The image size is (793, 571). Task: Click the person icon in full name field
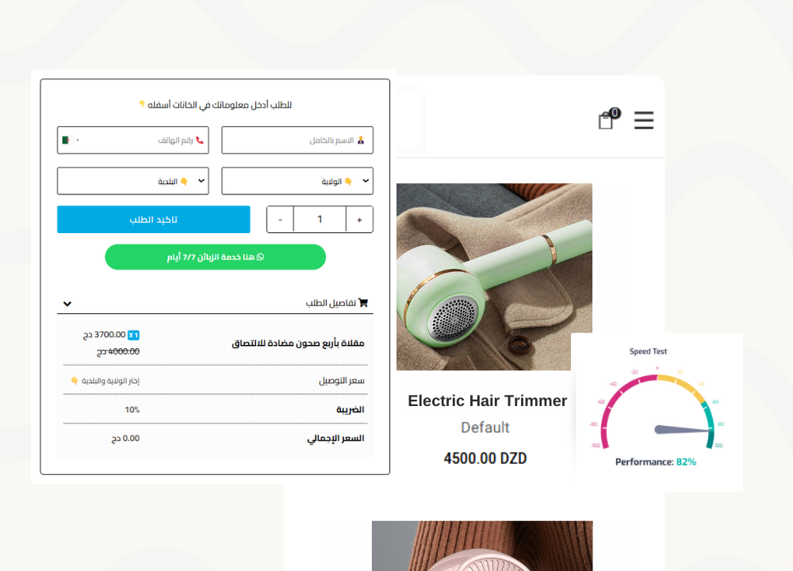click(361, 140)
